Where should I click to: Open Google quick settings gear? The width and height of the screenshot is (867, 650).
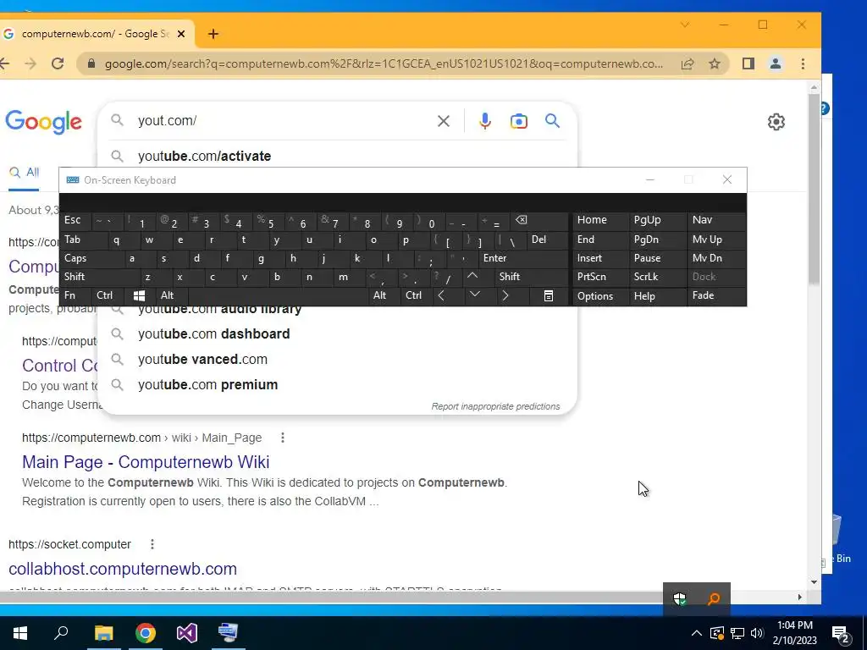[x=776, y=122]
